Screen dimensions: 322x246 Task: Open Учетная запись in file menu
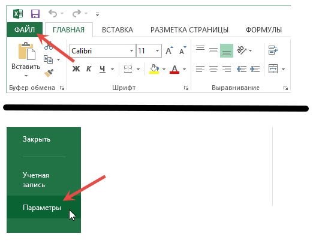(x=36, y=180)
